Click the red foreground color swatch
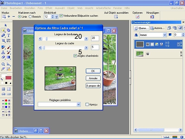185x139 pixels. (x=9, y=78)
